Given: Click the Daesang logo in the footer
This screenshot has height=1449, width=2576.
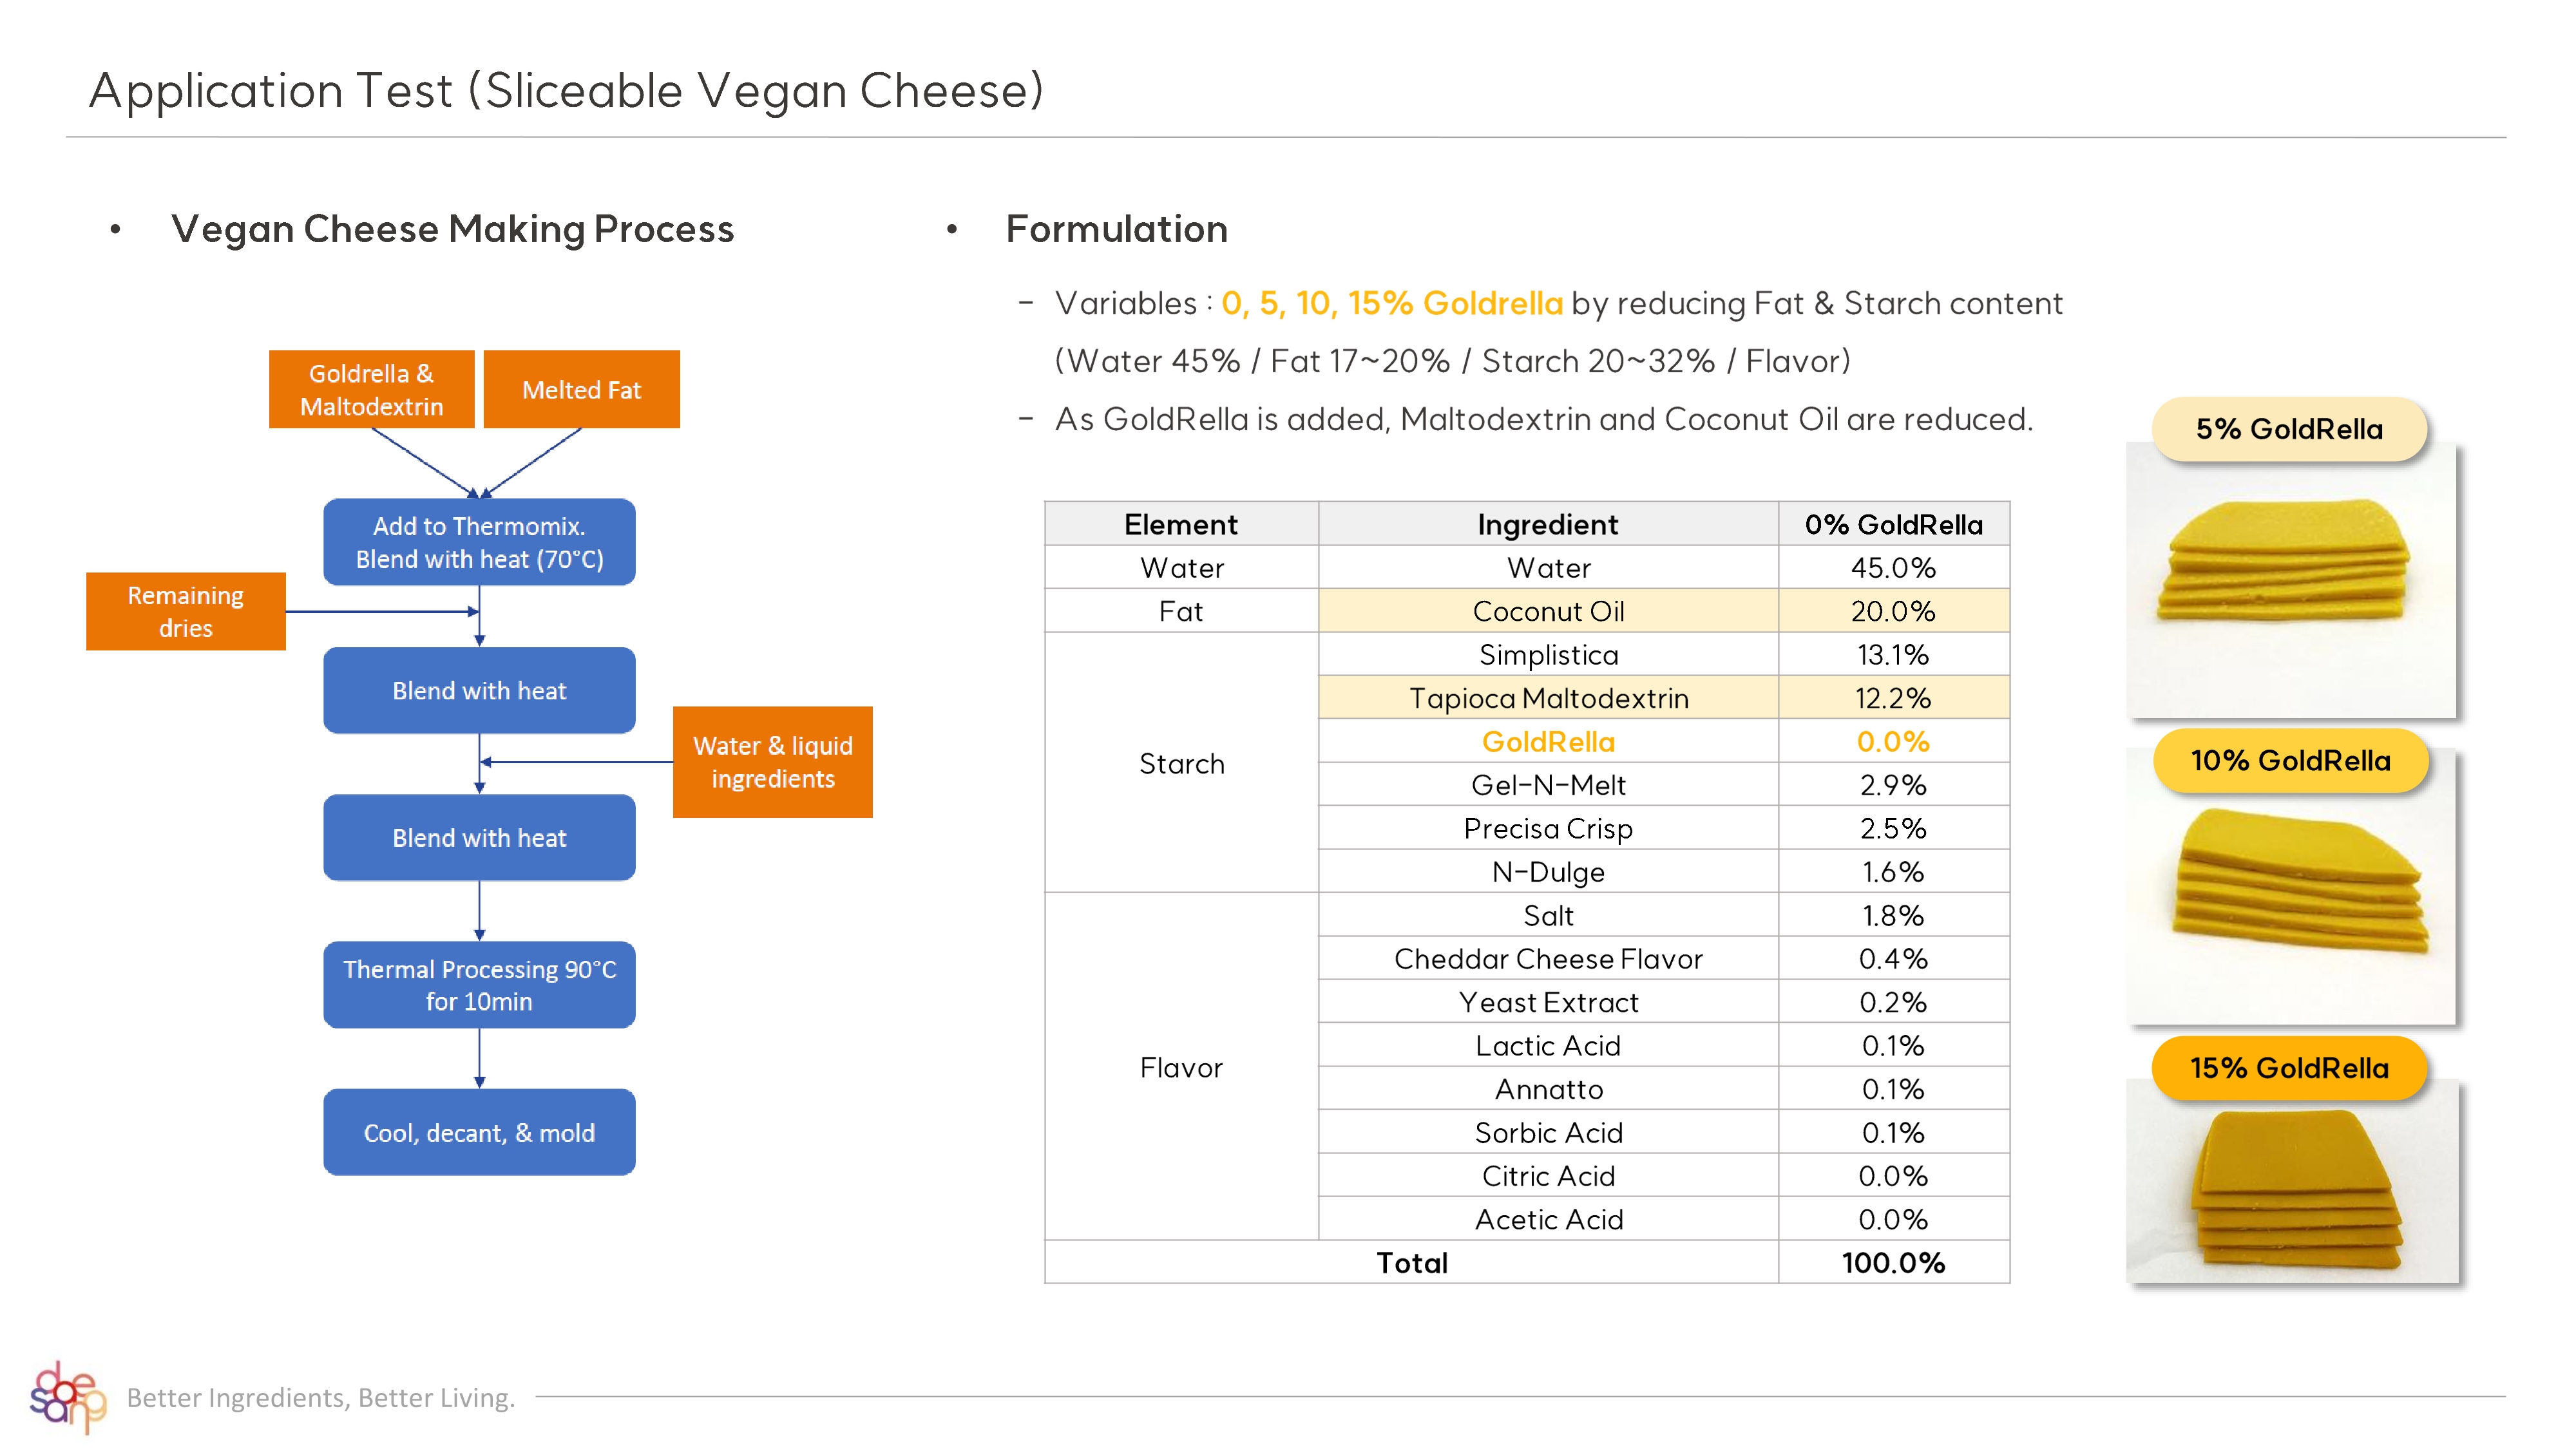Looking at the screenshot, I should (67, 1396).
